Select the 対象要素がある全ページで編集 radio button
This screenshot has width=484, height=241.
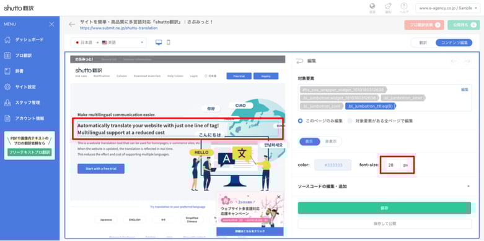click(x=350, y=121)
